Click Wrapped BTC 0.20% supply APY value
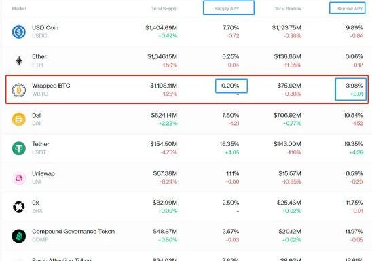The width and height of the screenshot is (372, 261). [x=230, y=86]
